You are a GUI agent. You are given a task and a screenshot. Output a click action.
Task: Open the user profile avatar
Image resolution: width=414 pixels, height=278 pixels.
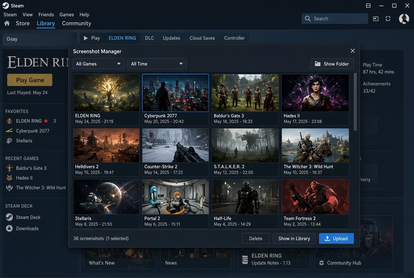coord(404,19)
